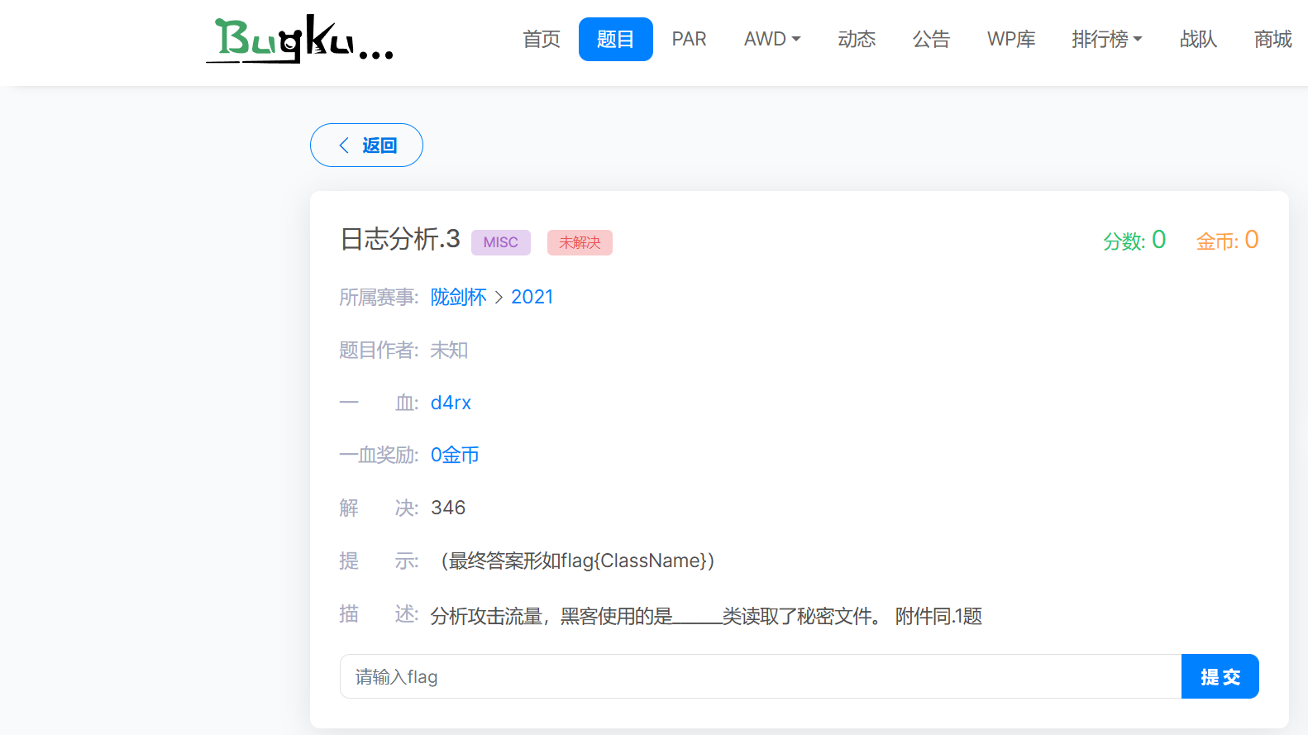
Task: Open the 公告 announcements page
Action: [x=931, y=39]
